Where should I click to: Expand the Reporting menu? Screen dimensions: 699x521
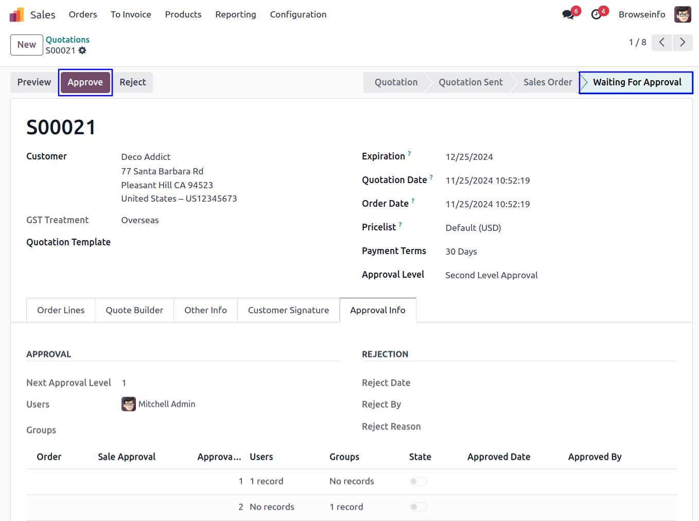[x=235, y=14]
